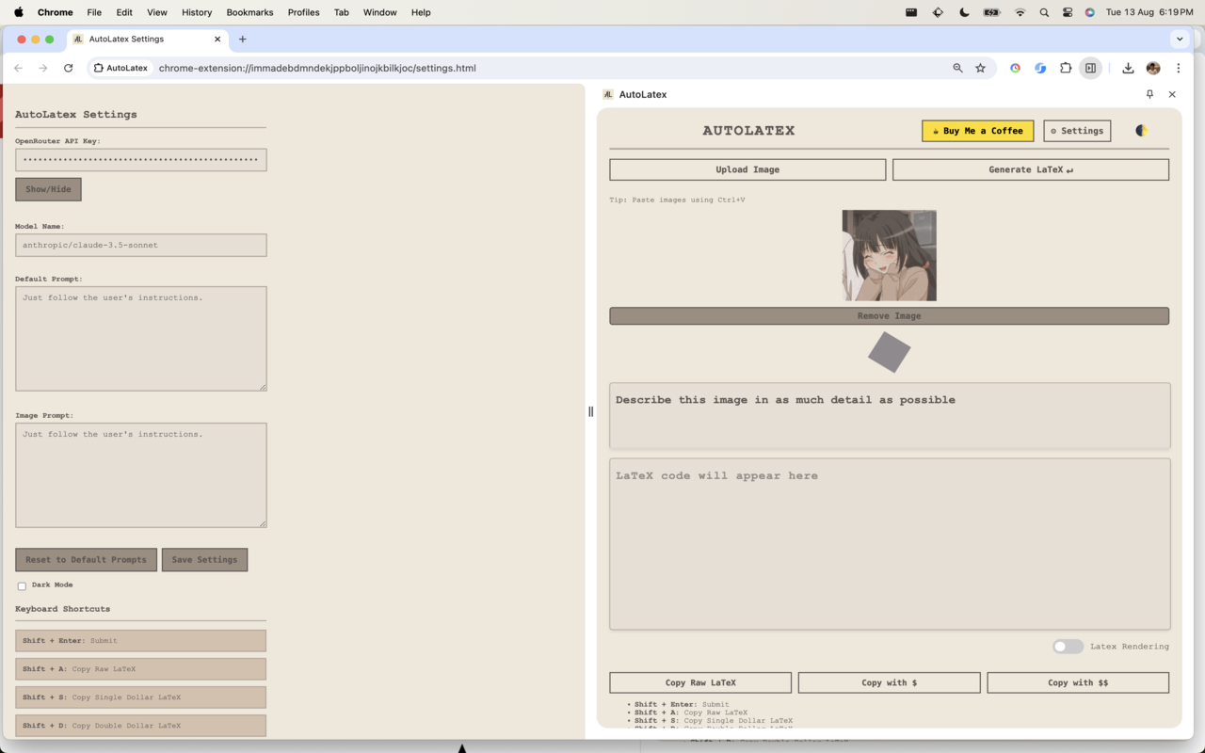This screenshot has height=753, width=1205.
Task: Open the page zoom magnifier icon
Action: [957, 68]
